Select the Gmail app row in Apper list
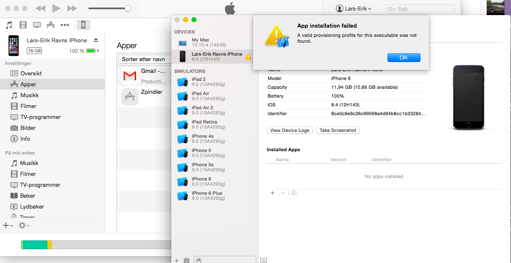Viewport: 511px width, 263px height. pyautogui.click(x=144, y=76)
